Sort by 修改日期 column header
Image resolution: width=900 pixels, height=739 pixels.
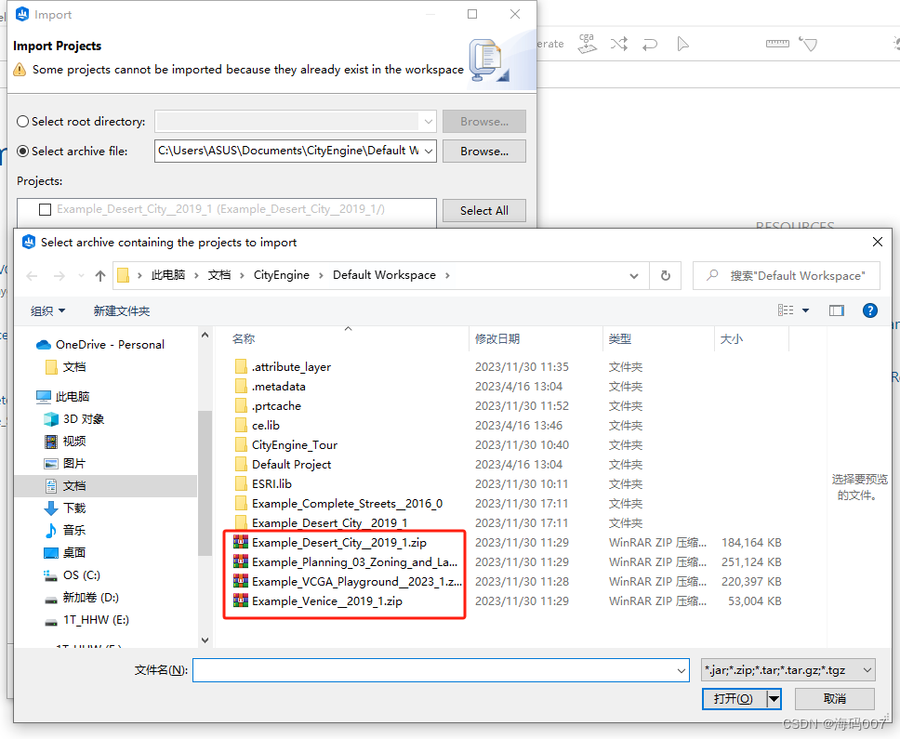tap(497, 339)
